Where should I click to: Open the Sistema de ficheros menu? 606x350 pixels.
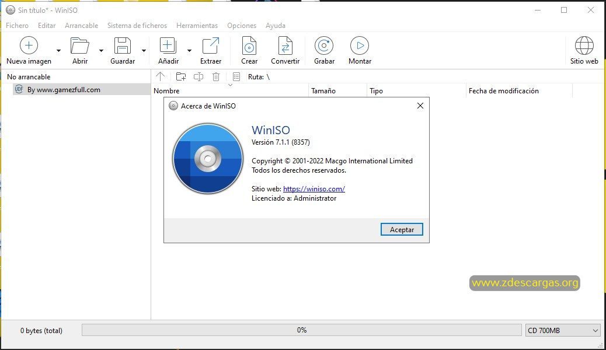137,26
